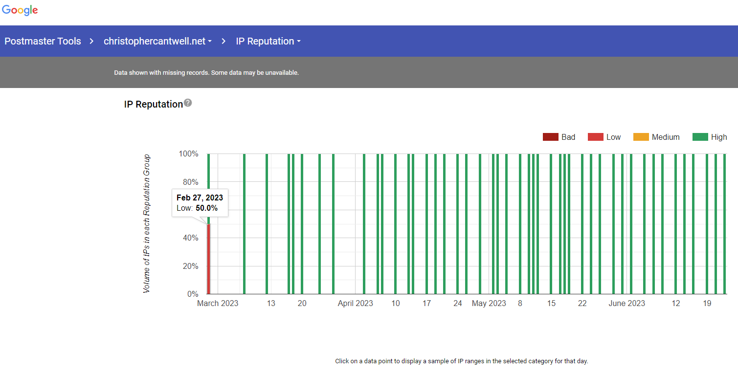Screen dimensions: 738x374
Task: Click the "19" date axis label
Action: [x=707, y=303]
